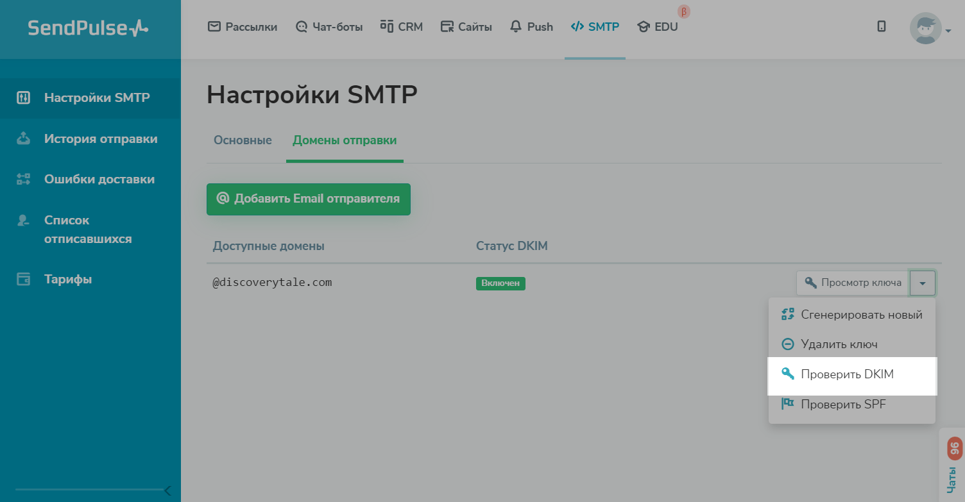The height and width of the screenshot is (502, 965).
Task: Switch to the Сайты section
Action: pos(466,27)
